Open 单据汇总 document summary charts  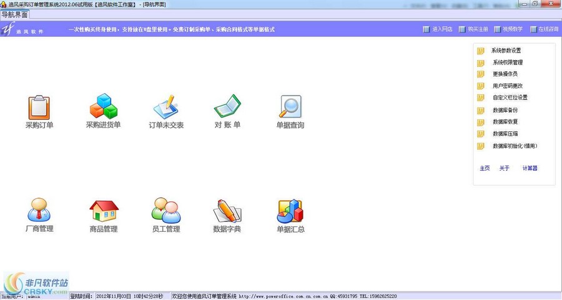point(290,215)
